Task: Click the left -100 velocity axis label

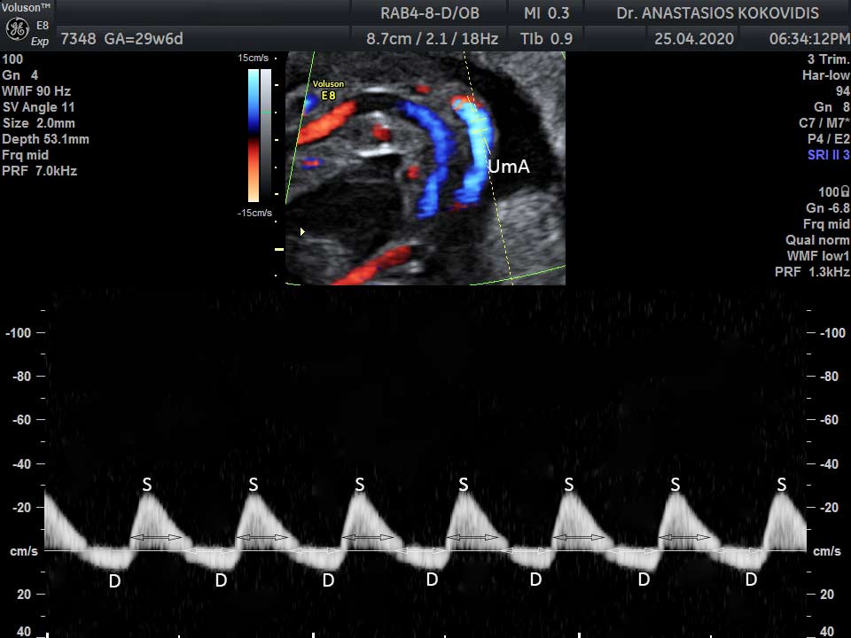Action: (19, 333)
